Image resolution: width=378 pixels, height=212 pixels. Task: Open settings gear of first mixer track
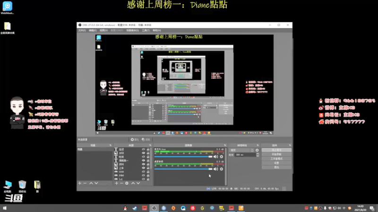click(221, 157)
